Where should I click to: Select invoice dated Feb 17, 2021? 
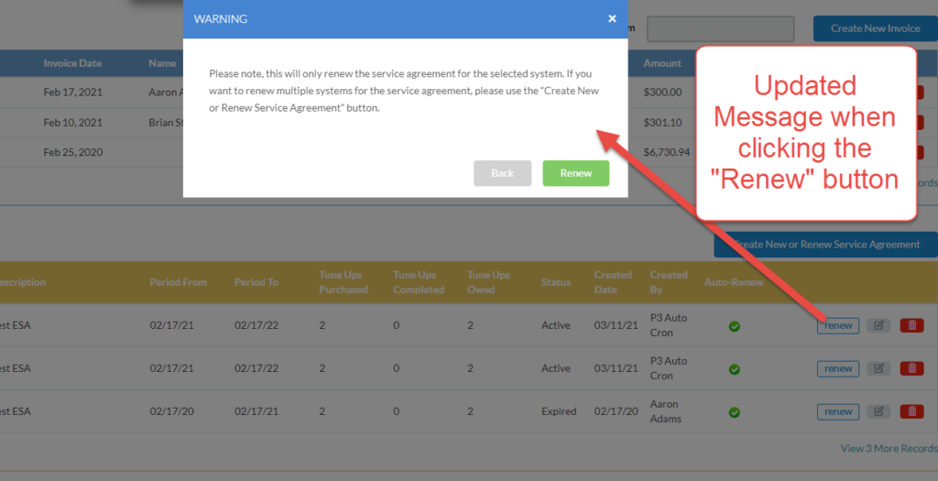point(73,93)
